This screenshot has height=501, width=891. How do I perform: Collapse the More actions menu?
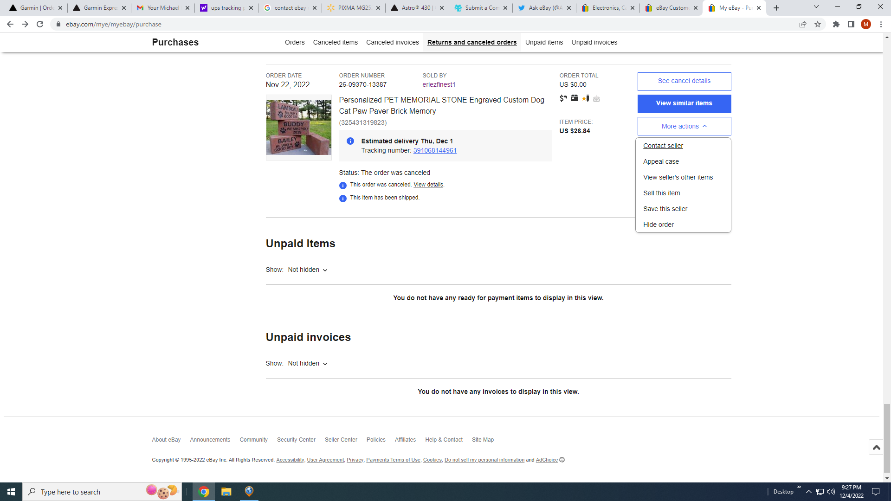point(684,126)
